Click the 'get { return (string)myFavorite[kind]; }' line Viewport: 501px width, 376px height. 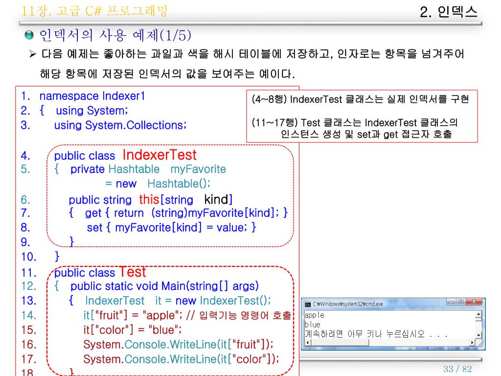click(186, 213)
